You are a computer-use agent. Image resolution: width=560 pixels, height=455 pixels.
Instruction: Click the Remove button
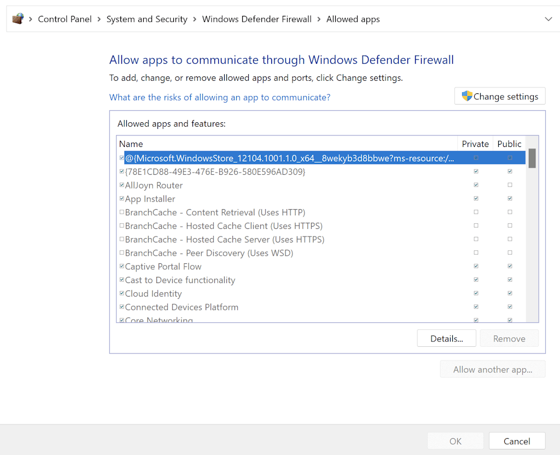[509, 339]
